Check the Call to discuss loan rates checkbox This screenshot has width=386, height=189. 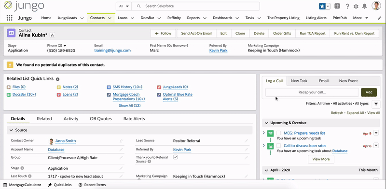coord(278,146)
